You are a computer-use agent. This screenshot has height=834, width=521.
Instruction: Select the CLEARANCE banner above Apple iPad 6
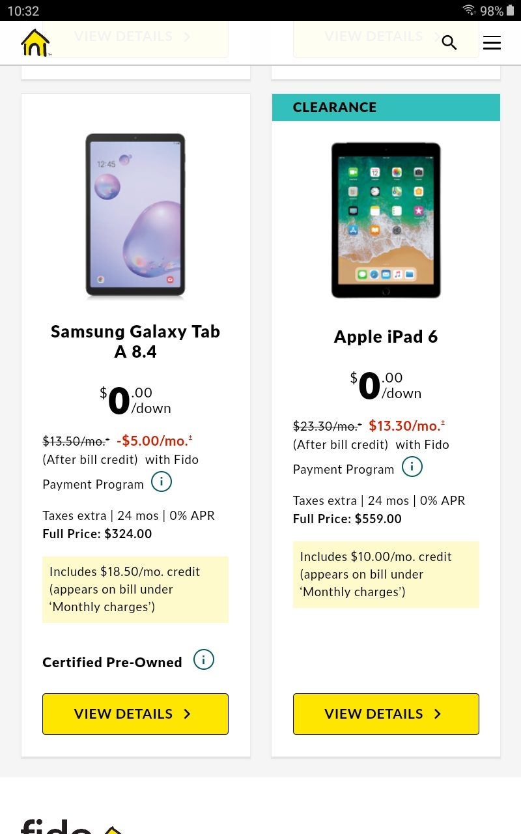(x=386, y=107)
